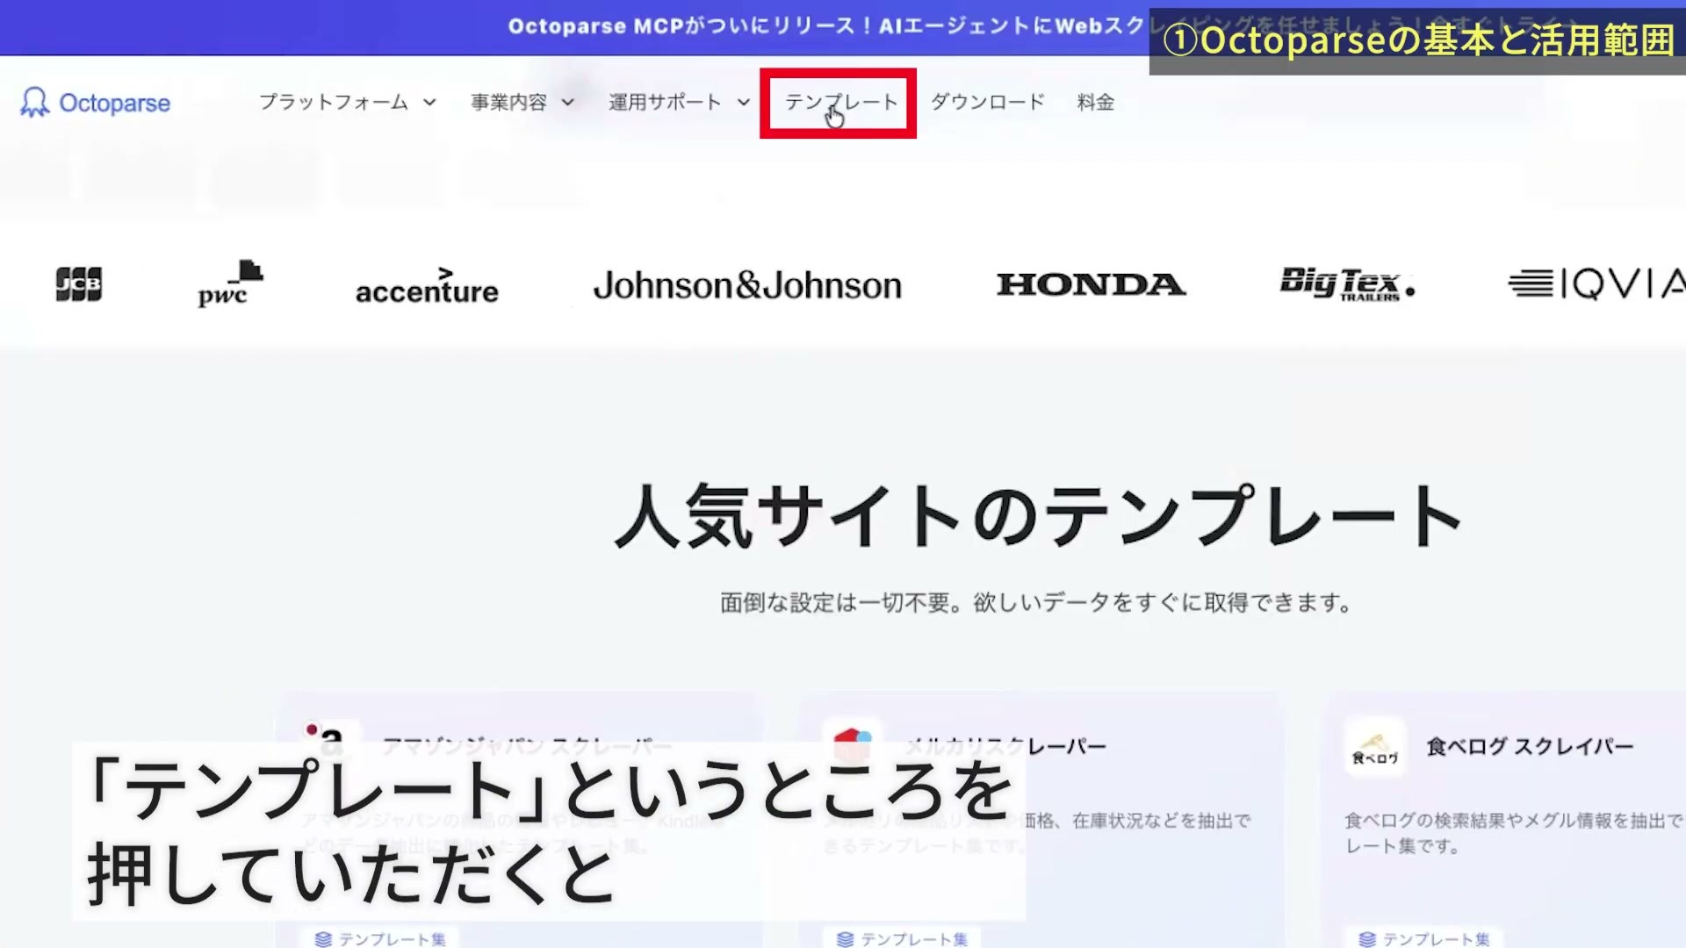Click the Big Tex Trailers logo
The width and height of the screenshot is (1686, 948).
tap(1347, 284)
